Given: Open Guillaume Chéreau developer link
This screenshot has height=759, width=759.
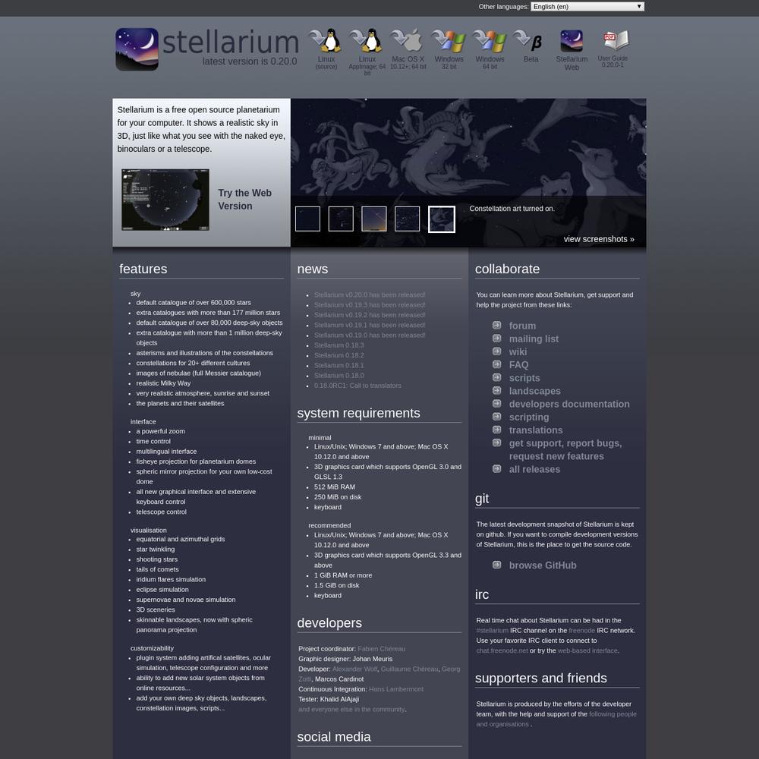Looking at the screenshot, I should (409, 669).
